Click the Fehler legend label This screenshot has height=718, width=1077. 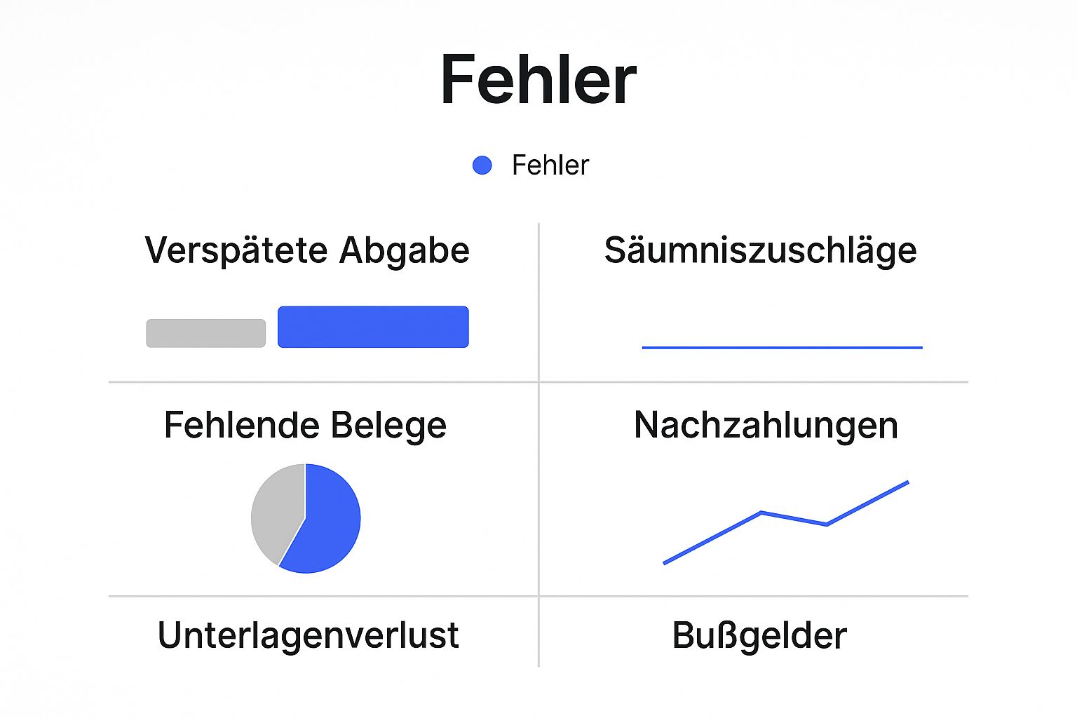click(x=550, y=165)
